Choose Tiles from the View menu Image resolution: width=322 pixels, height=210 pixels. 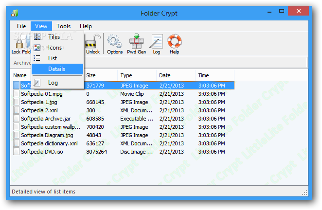tap(57, 37)
